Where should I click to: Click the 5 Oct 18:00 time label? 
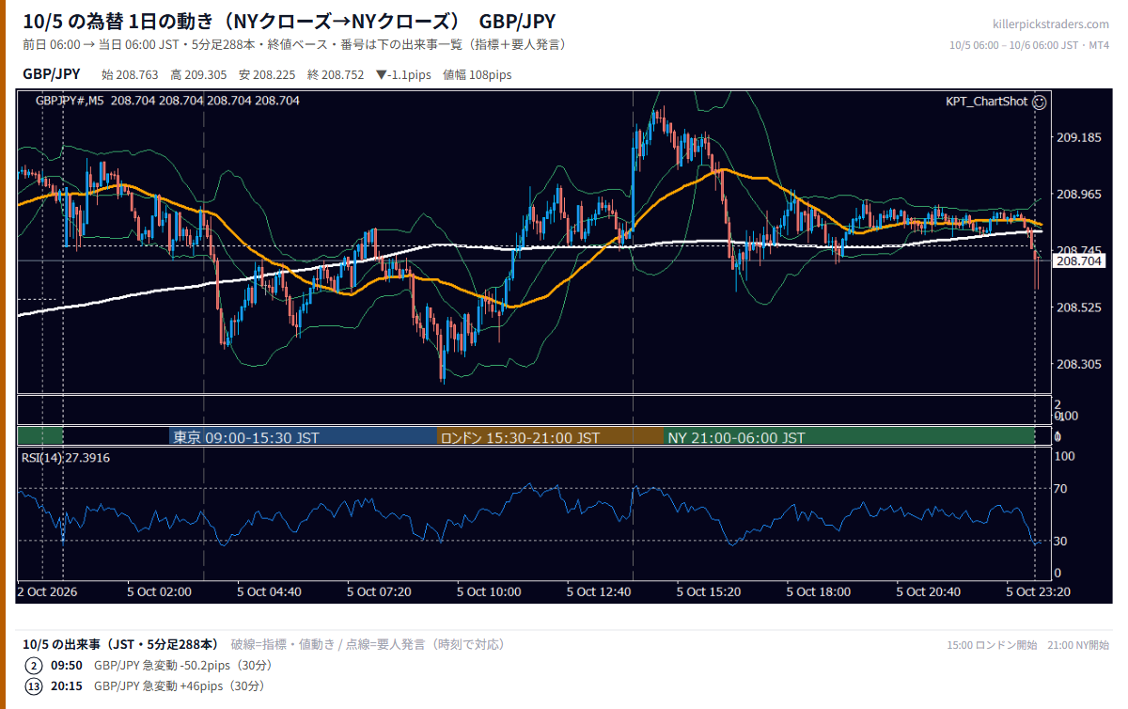click(819, 591)
